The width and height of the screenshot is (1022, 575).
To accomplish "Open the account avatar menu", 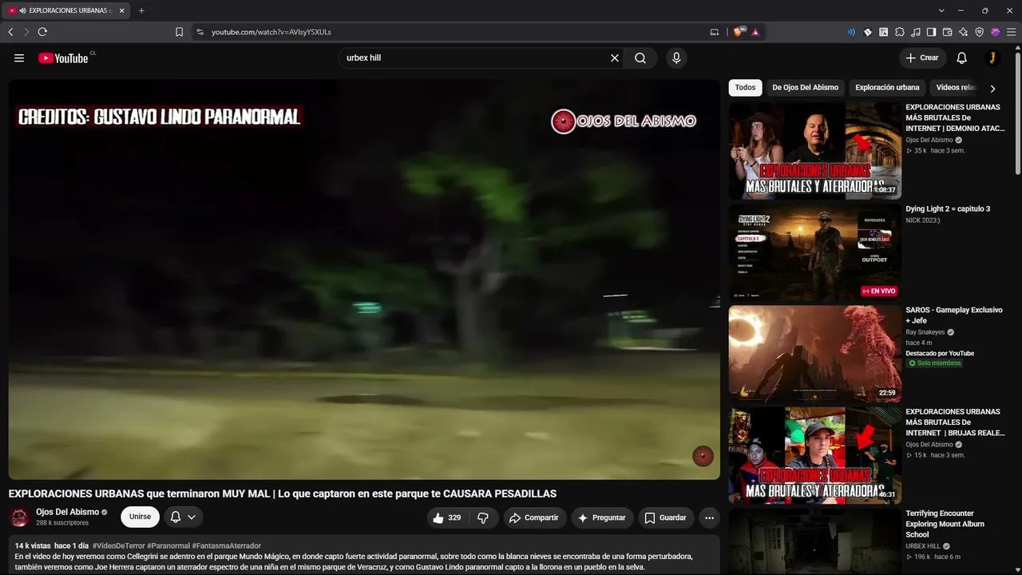I will click(992, 57).
